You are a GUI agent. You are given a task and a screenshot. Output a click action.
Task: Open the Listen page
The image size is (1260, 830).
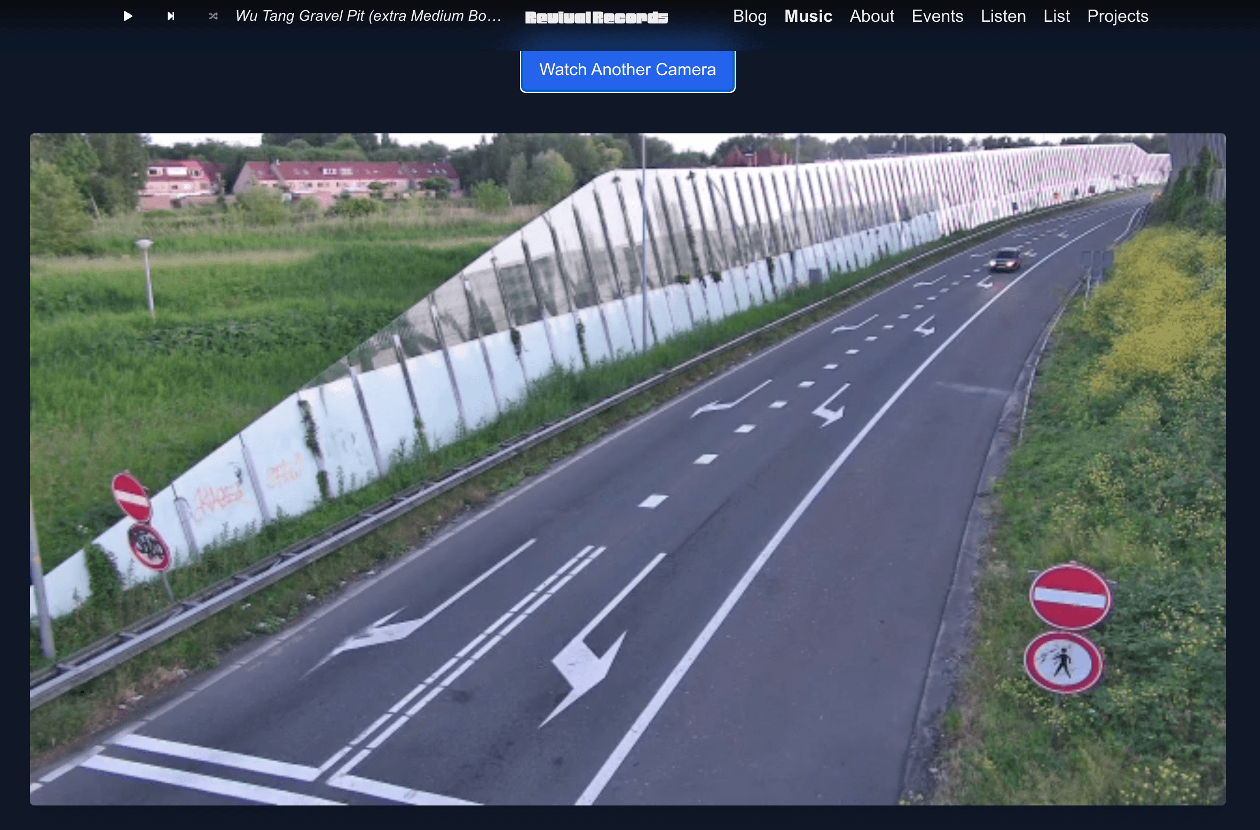click(x=1002, y=16)
